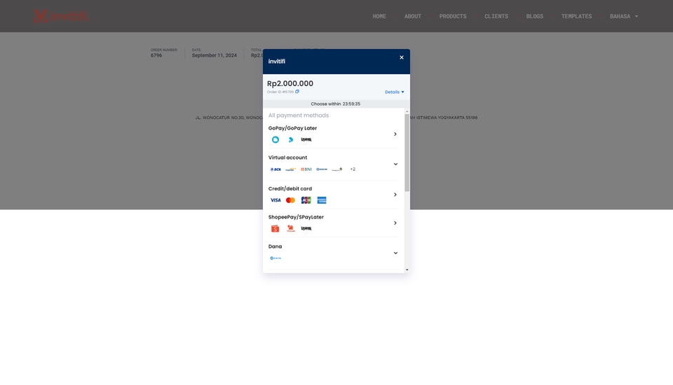Open ShopeePay/SPayLater with its right chevron
The height and width of the screenshot is (385, 673).
(x=395, y=223)
